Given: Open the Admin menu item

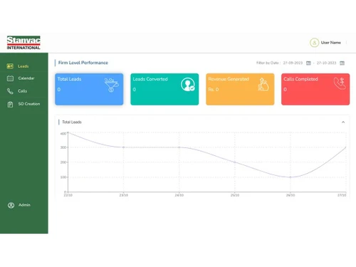Looking at the screenshot, I should pyautogui.click(x=24, y=205).
